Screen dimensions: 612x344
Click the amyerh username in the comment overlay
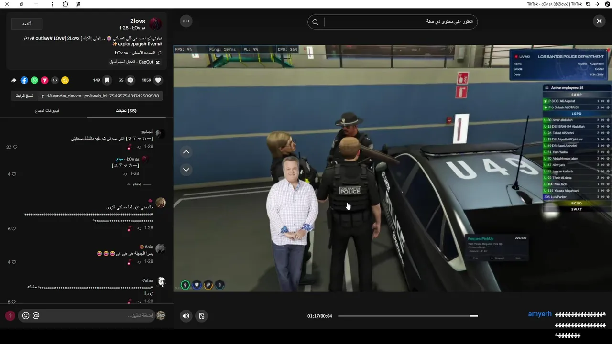[x=540, y=314]
